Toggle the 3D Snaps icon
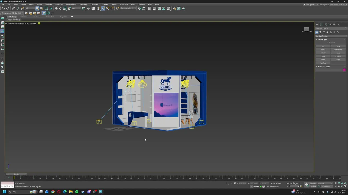The height and width of the screenshot is (195, 348). coord(98,8)
